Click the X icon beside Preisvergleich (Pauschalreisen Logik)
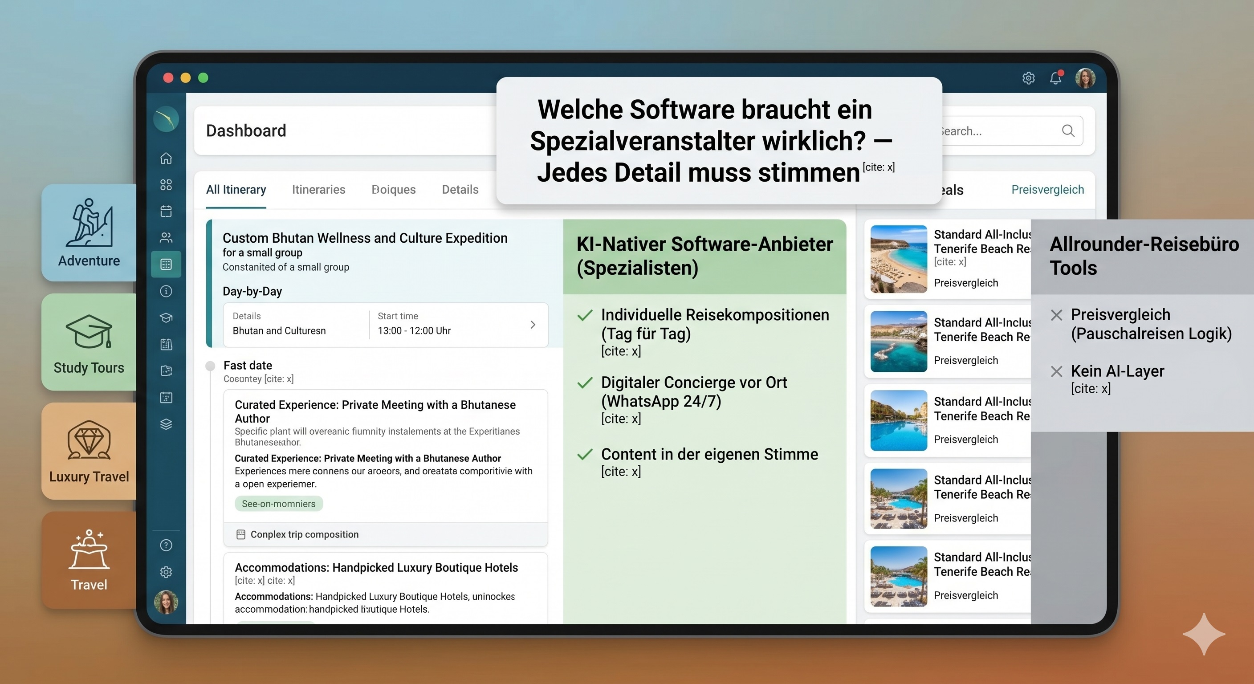Image resolution: width=1254 pixels, height=684 pixels. (x=1056, y=315)
